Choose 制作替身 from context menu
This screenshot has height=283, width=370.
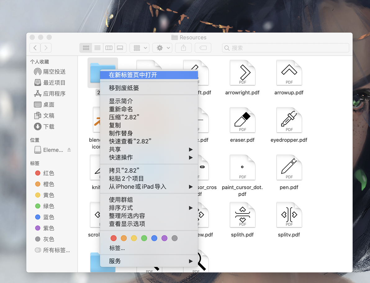point(149,133)
